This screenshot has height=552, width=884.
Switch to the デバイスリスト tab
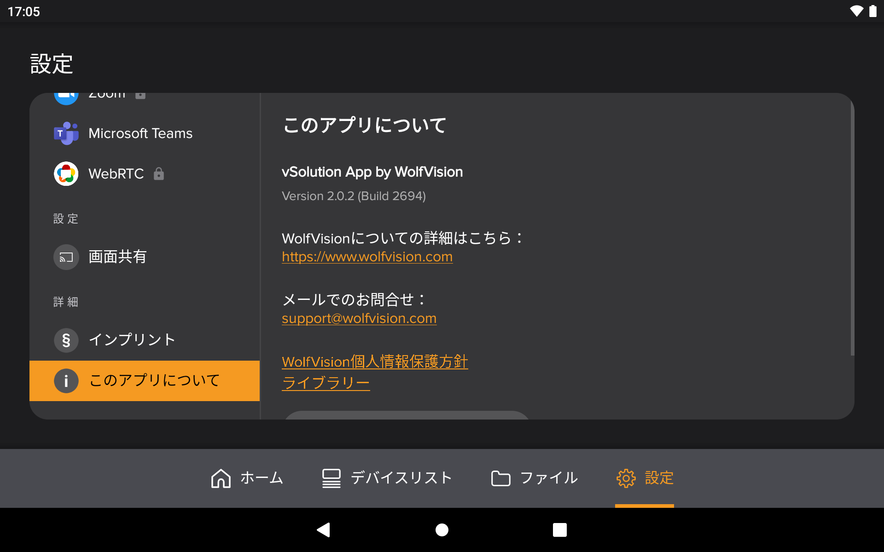387,478
